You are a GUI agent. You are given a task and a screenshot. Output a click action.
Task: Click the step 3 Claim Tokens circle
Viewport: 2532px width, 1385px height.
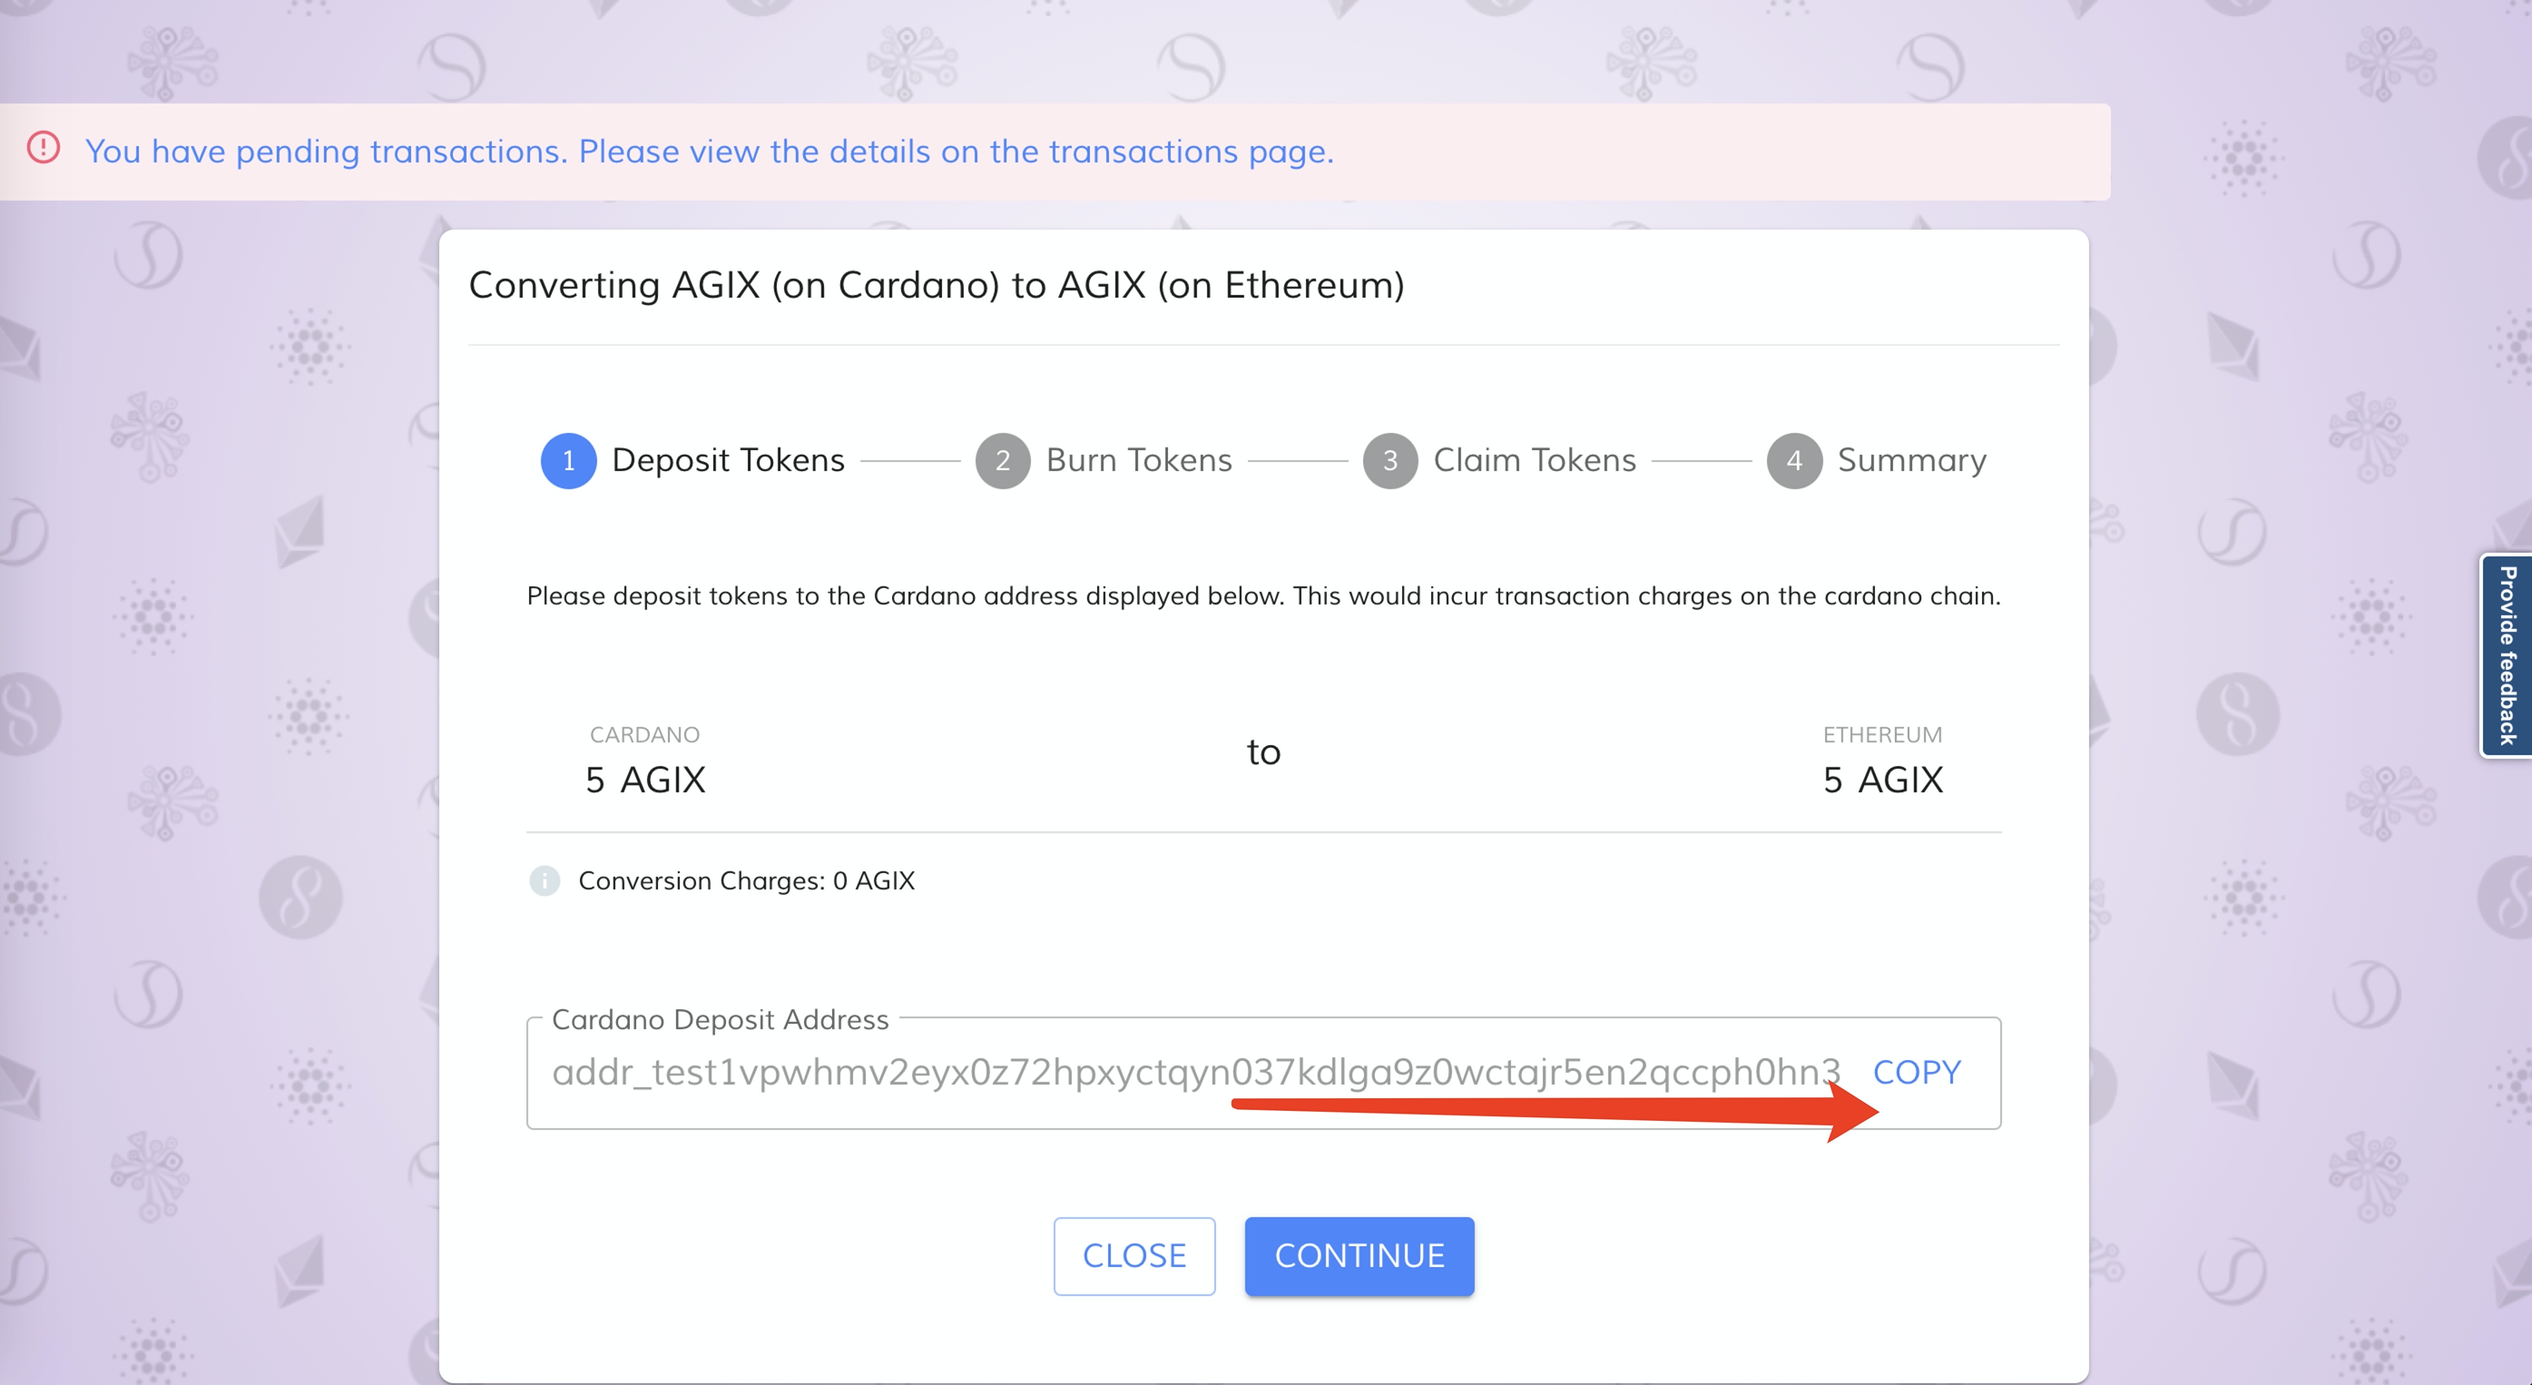[x=1389, y=460]
